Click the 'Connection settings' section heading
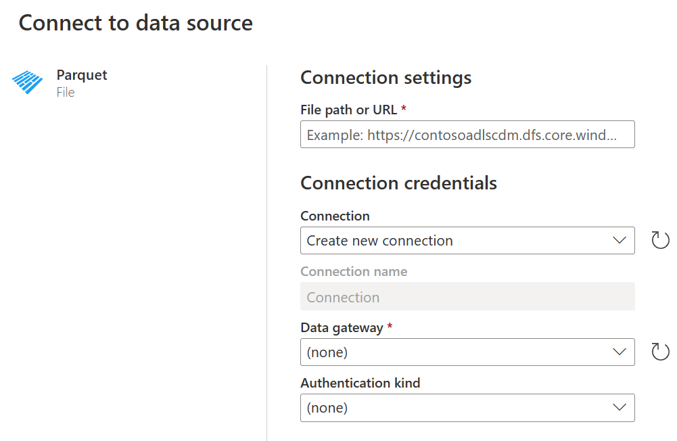This screenshot has height=441, width=677. tap(386, 77)
